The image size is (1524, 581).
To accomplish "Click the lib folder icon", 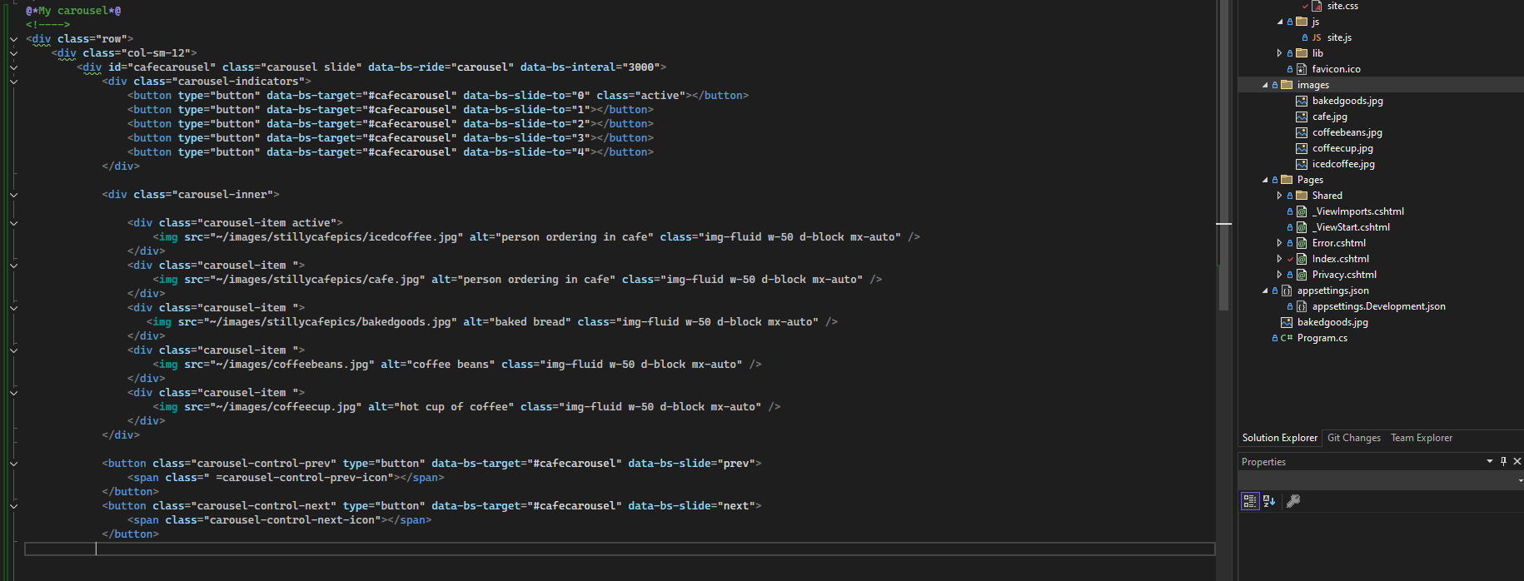I will point(1302,53).
